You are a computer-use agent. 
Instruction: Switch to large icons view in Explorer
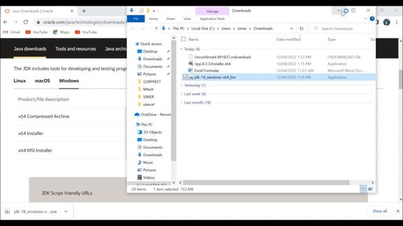pyautogui.click(x=370, y=189)
